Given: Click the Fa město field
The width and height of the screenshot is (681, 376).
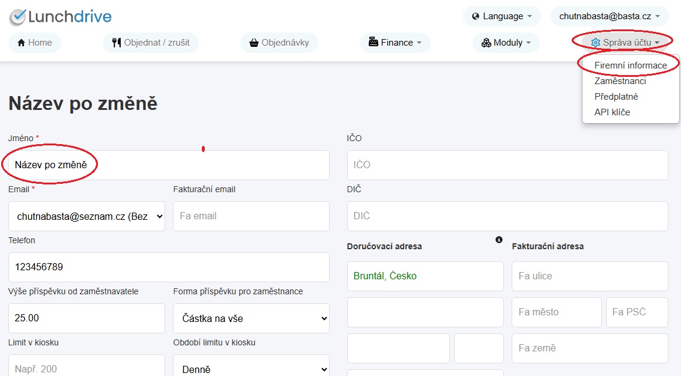Looking at the screenshot, I should (x=556, y=312).
